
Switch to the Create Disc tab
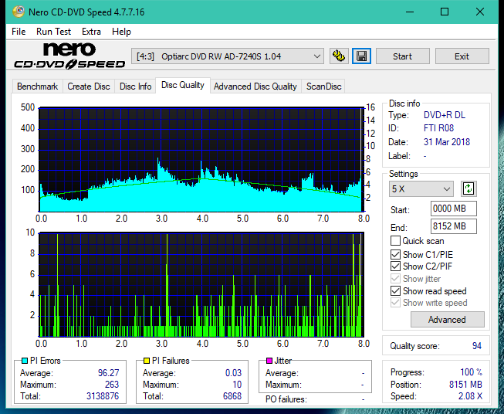point(89,87)
